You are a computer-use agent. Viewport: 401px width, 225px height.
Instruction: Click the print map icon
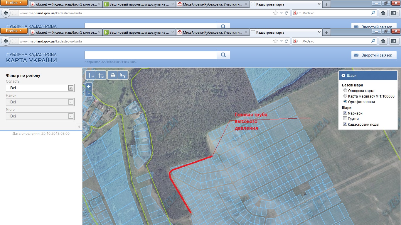(113, 75)
